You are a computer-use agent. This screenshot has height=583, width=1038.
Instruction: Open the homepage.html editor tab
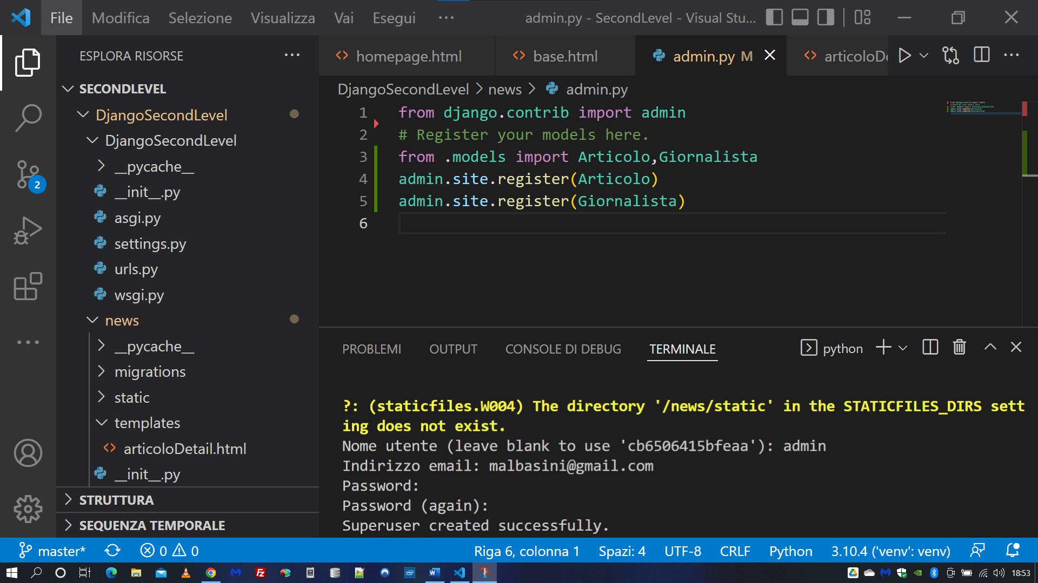click(x=407, y=56)
